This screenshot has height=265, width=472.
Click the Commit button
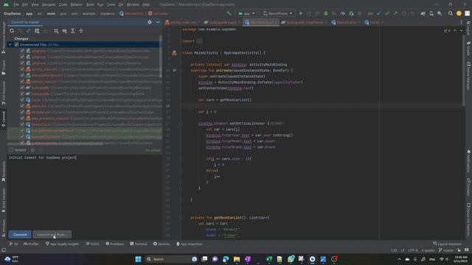tap(20, 234)
